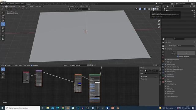The height and width of the screenshot is (110, 196).
Task: Open the Texture properties tab
Action: tap(163, 82)
